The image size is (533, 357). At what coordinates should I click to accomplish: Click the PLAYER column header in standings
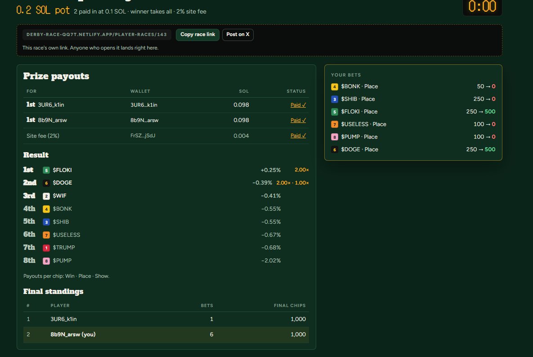[x=60, y=306]
